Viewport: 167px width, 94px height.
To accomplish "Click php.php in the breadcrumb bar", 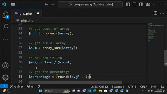I will [27, 21].
